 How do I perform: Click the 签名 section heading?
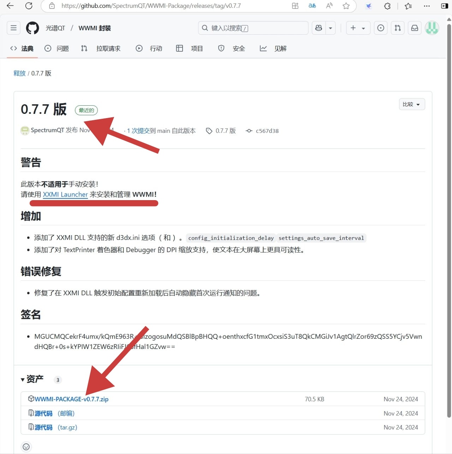click(x=31, y=314)
